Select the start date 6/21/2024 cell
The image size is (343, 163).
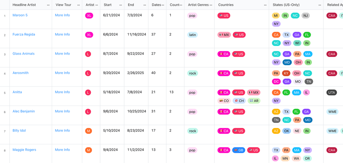[112, 19]
